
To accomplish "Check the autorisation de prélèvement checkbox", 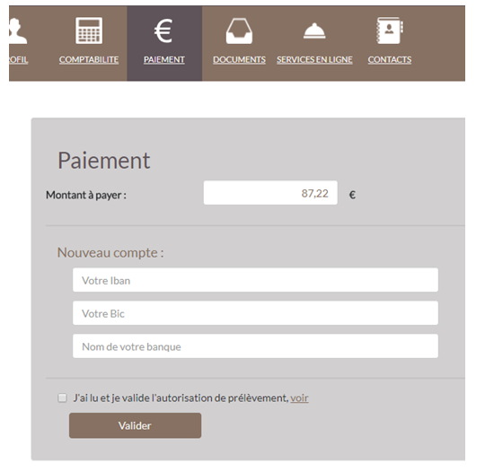I will click(x=62, y=398).
